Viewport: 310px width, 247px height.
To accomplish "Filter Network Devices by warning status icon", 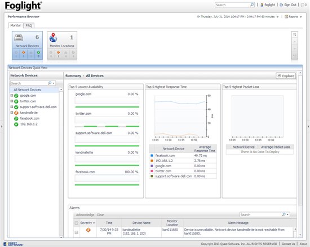I will (24, 53).
